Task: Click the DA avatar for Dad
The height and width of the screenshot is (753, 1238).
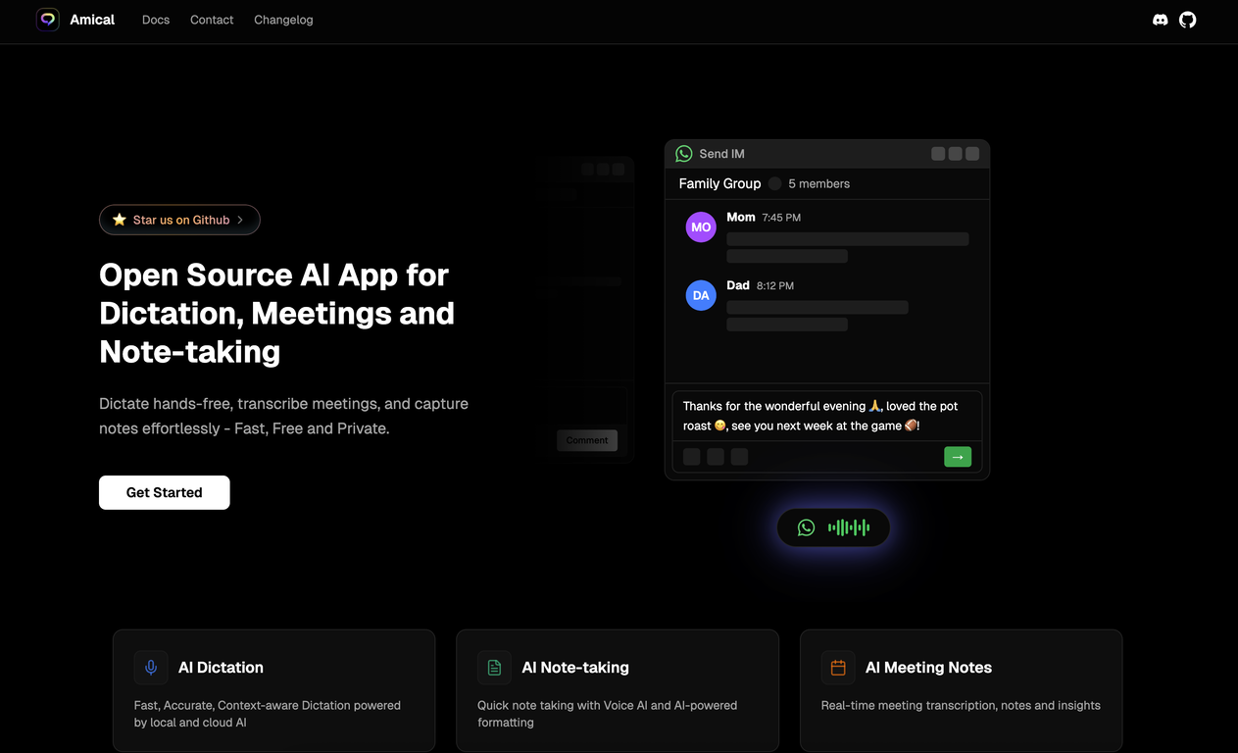Action: coord(701,295)
